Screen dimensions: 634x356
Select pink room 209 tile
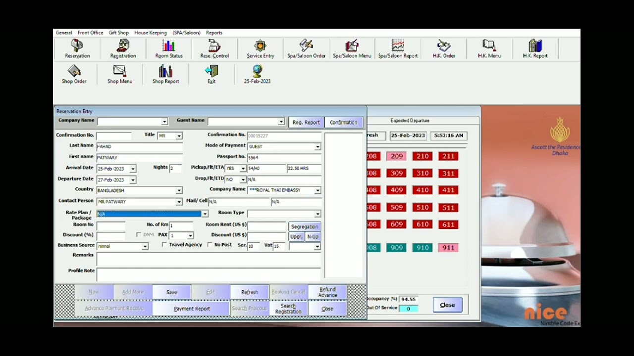click(396, 156)
